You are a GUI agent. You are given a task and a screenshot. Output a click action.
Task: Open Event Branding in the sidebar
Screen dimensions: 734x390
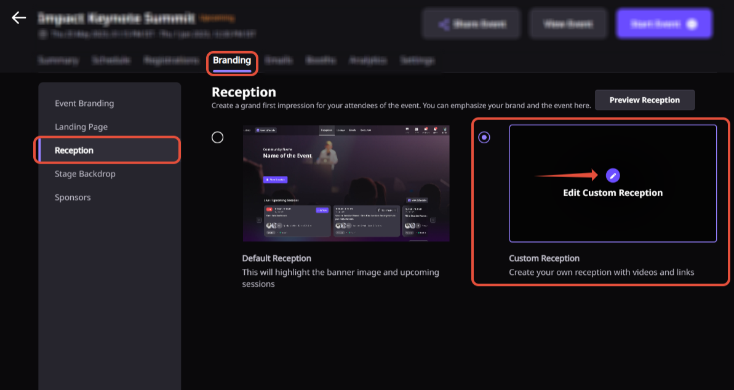(84, 103)
